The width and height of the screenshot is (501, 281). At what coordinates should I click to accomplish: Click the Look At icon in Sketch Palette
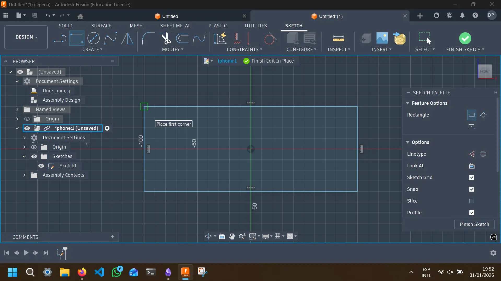pos(471,166)
